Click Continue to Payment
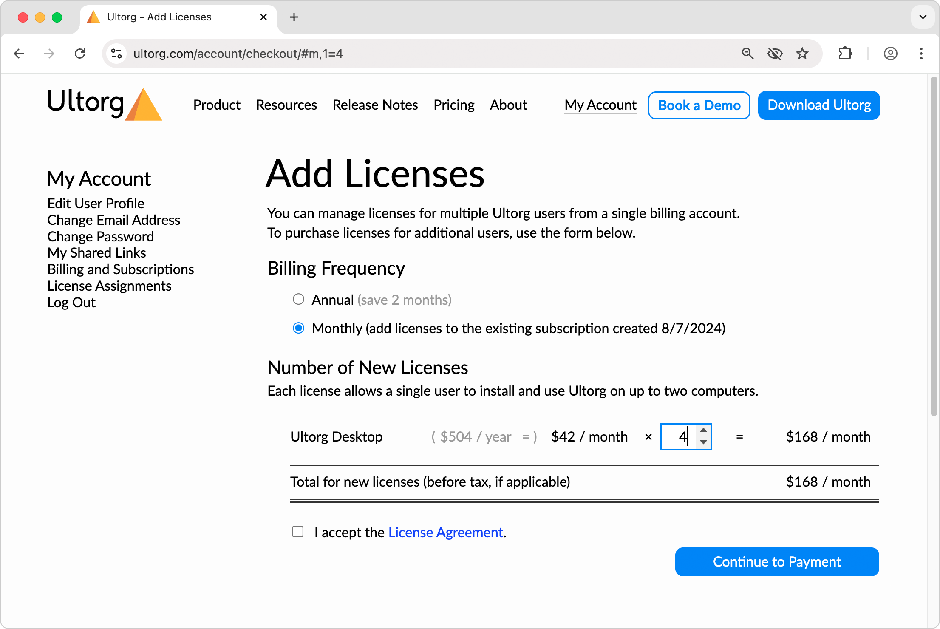The image size is (940, 629). (777, 561)
